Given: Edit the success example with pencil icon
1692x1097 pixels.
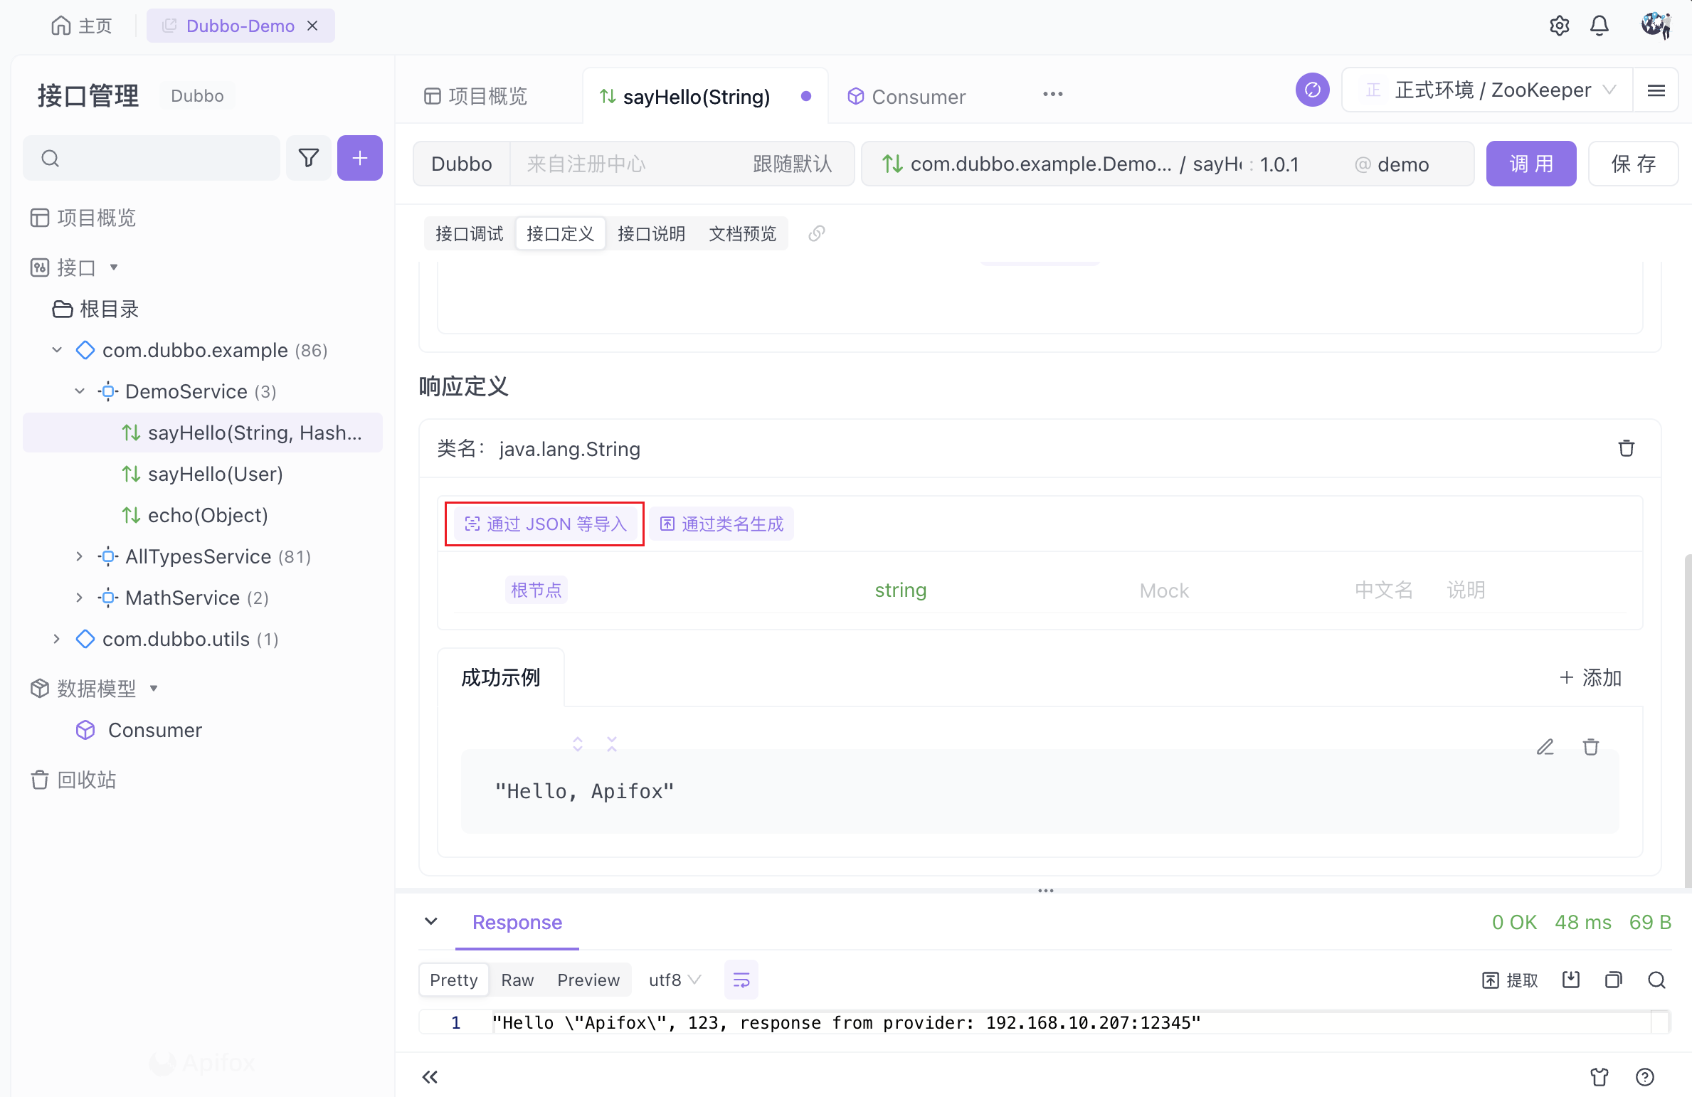Looking at the screenshot, I should coord(1545,747).
